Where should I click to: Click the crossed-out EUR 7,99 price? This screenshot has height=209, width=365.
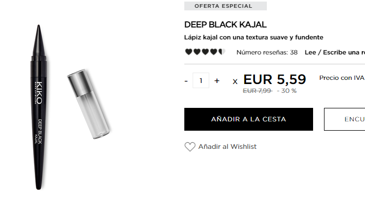tap(257, 91)
